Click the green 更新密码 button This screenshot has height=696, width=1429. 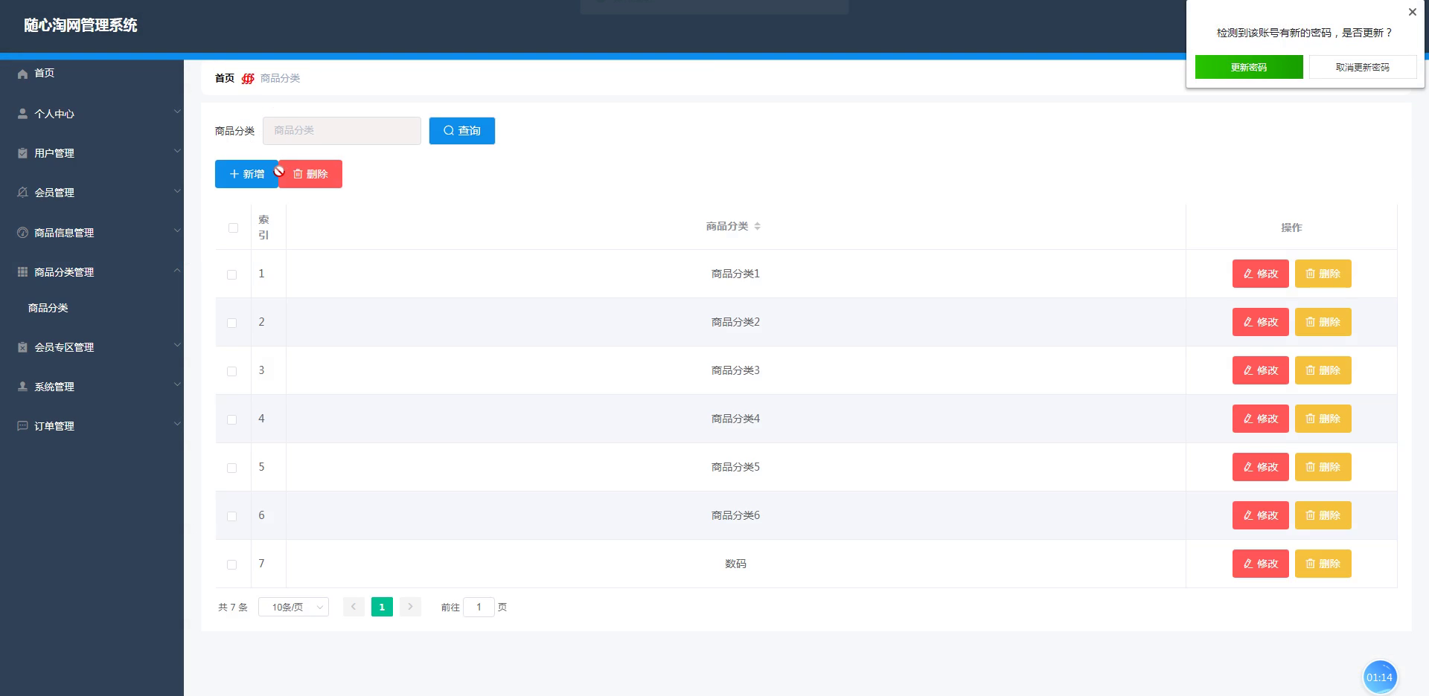click(1249, 67)
